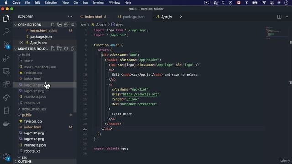Viewport: 292px width, 164px height.
Task: Open the Live Share view
Action: (x=6, y=97)
